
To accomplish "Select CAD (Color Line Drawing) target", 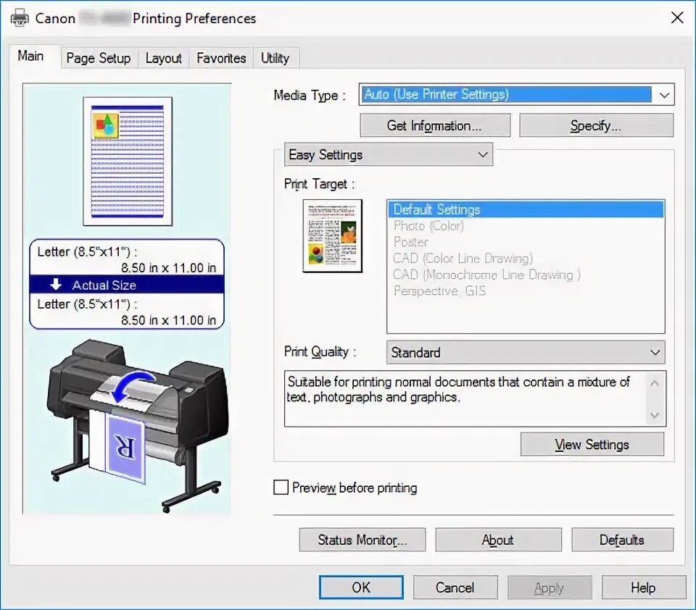I will [x=526, y=258].
